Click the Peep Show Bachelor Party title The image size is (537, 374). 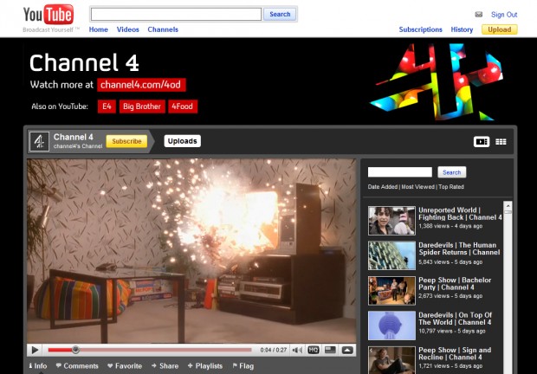[455, 284]
